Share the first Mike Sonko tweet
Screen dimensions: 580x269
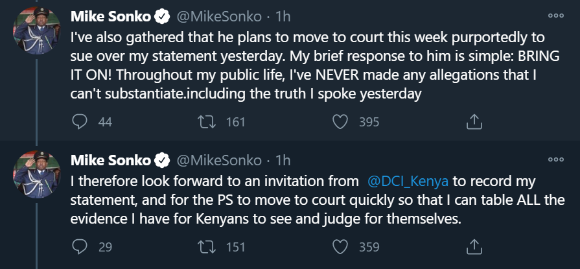pos(474,121)
